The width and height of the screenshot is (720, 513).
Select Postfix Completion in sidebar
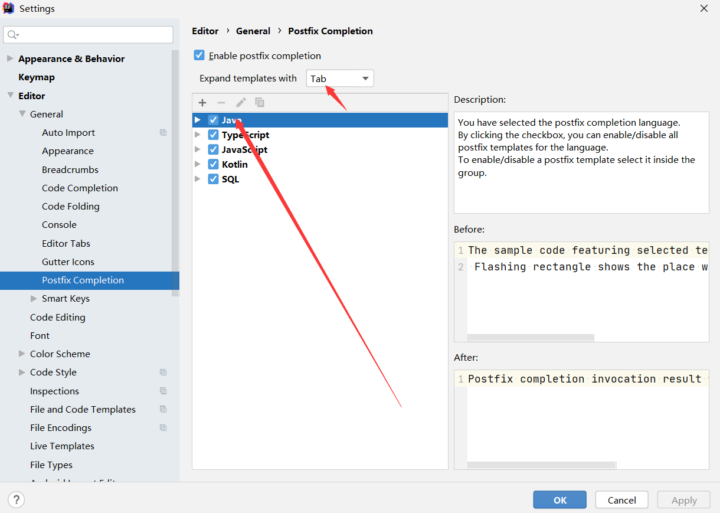coord(90,280)
